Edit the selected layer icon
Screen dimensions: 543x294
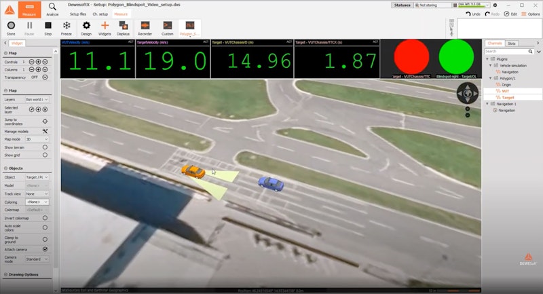31,109
